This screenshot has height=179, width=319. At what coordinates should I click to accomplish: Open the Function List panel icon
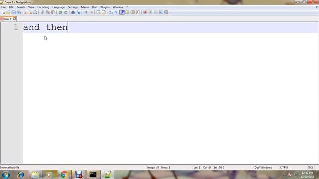point(138,12)
